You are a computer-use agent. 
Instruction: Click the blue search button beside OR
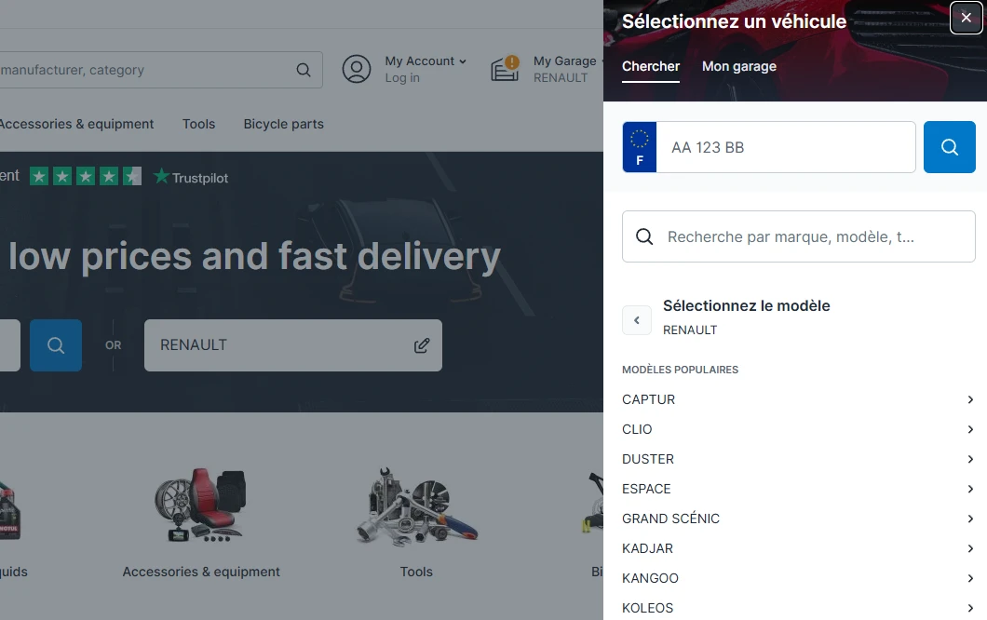click(56, 345)
